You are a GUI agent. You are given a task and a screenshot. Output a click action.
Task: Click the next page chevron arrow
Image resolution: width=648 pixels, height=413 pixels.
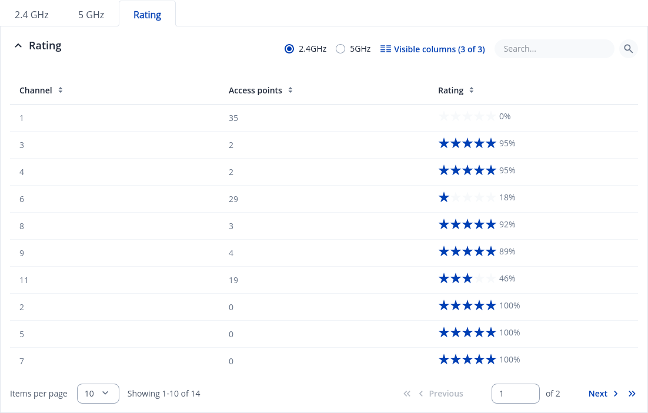tap(616, 394)
